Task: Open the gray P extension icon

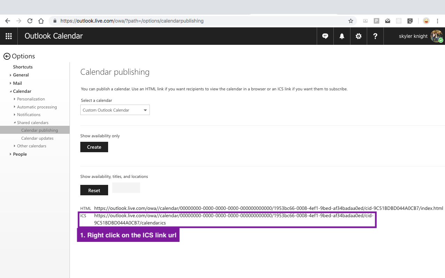Action: (x=377, y=21)
